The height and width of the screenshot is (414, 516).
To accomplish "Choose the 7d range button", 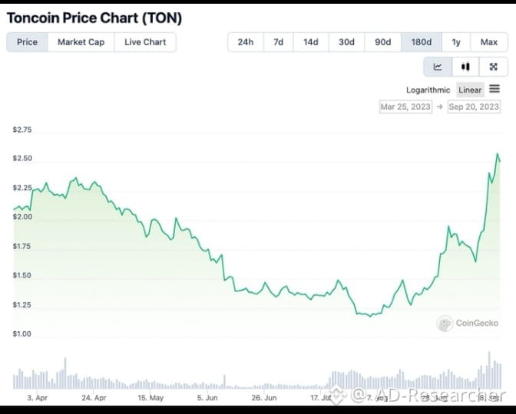I will (278, 42).
